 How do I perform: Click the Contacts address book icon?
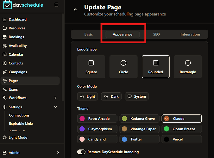coord(5,63)
